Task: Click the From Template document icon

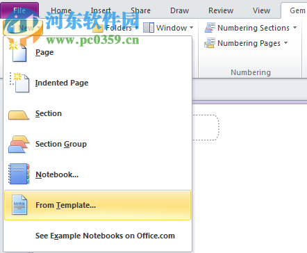Action: (19, 205)
